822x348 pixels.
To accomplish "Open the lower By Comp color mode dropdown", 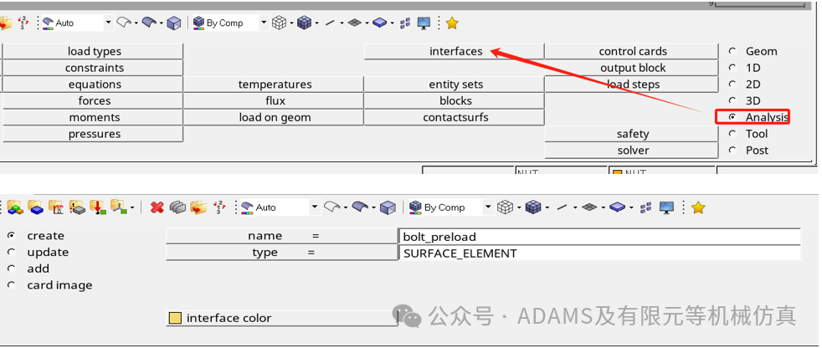I will coord(488,207).
